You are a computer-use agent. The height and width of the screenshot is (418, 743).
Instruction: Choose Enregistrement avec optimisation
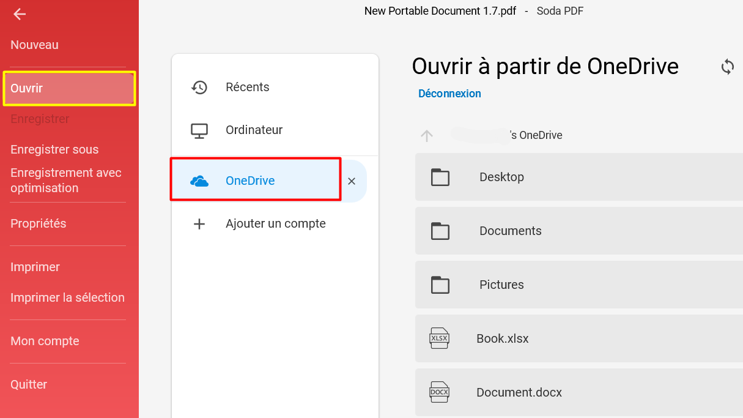(x=66, y=181)
